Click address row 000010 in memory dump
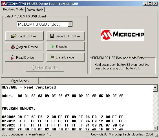 click(63, 121)
